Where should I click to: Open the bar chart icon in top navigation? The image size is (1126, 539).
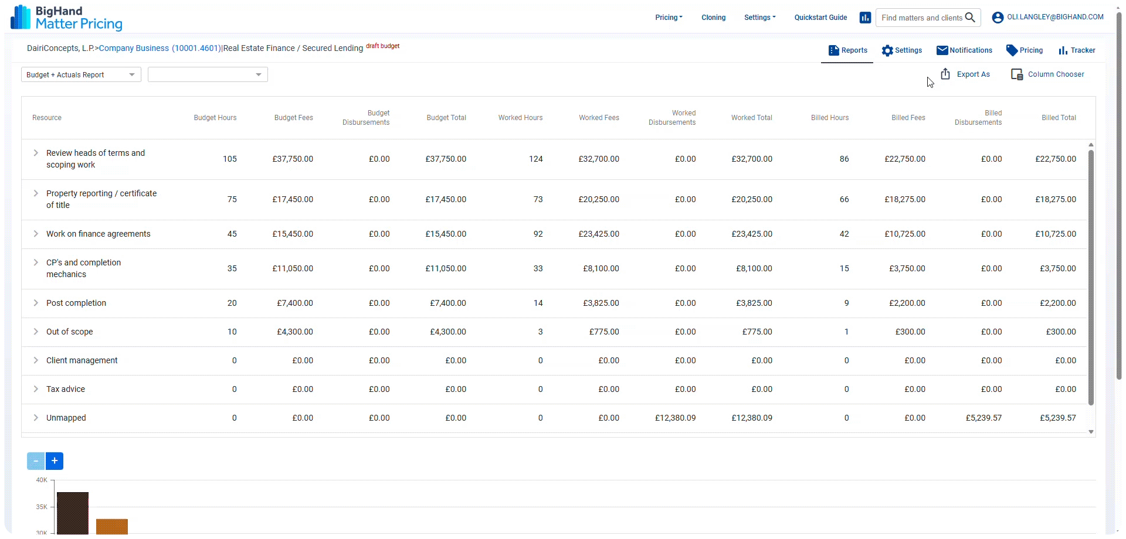(x=865, y=18)
